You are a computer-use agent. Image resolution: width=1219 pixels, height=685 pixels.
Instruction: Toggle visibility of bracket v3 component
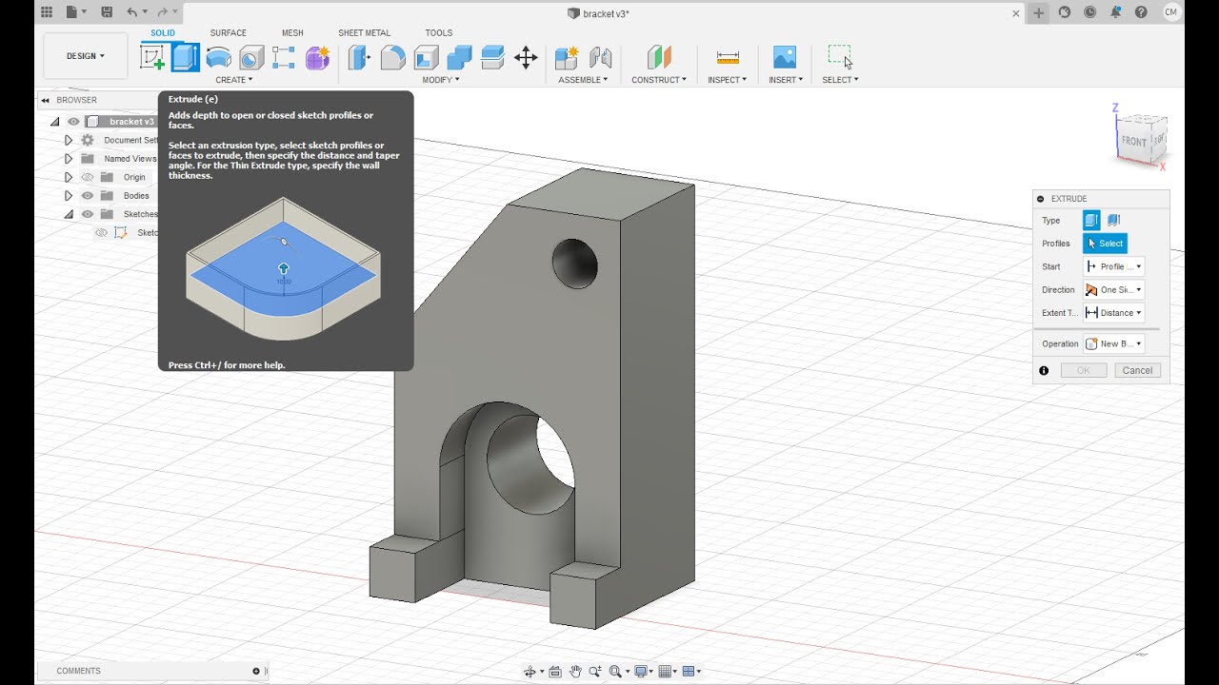pyautogui.click(x=73, y=122)
